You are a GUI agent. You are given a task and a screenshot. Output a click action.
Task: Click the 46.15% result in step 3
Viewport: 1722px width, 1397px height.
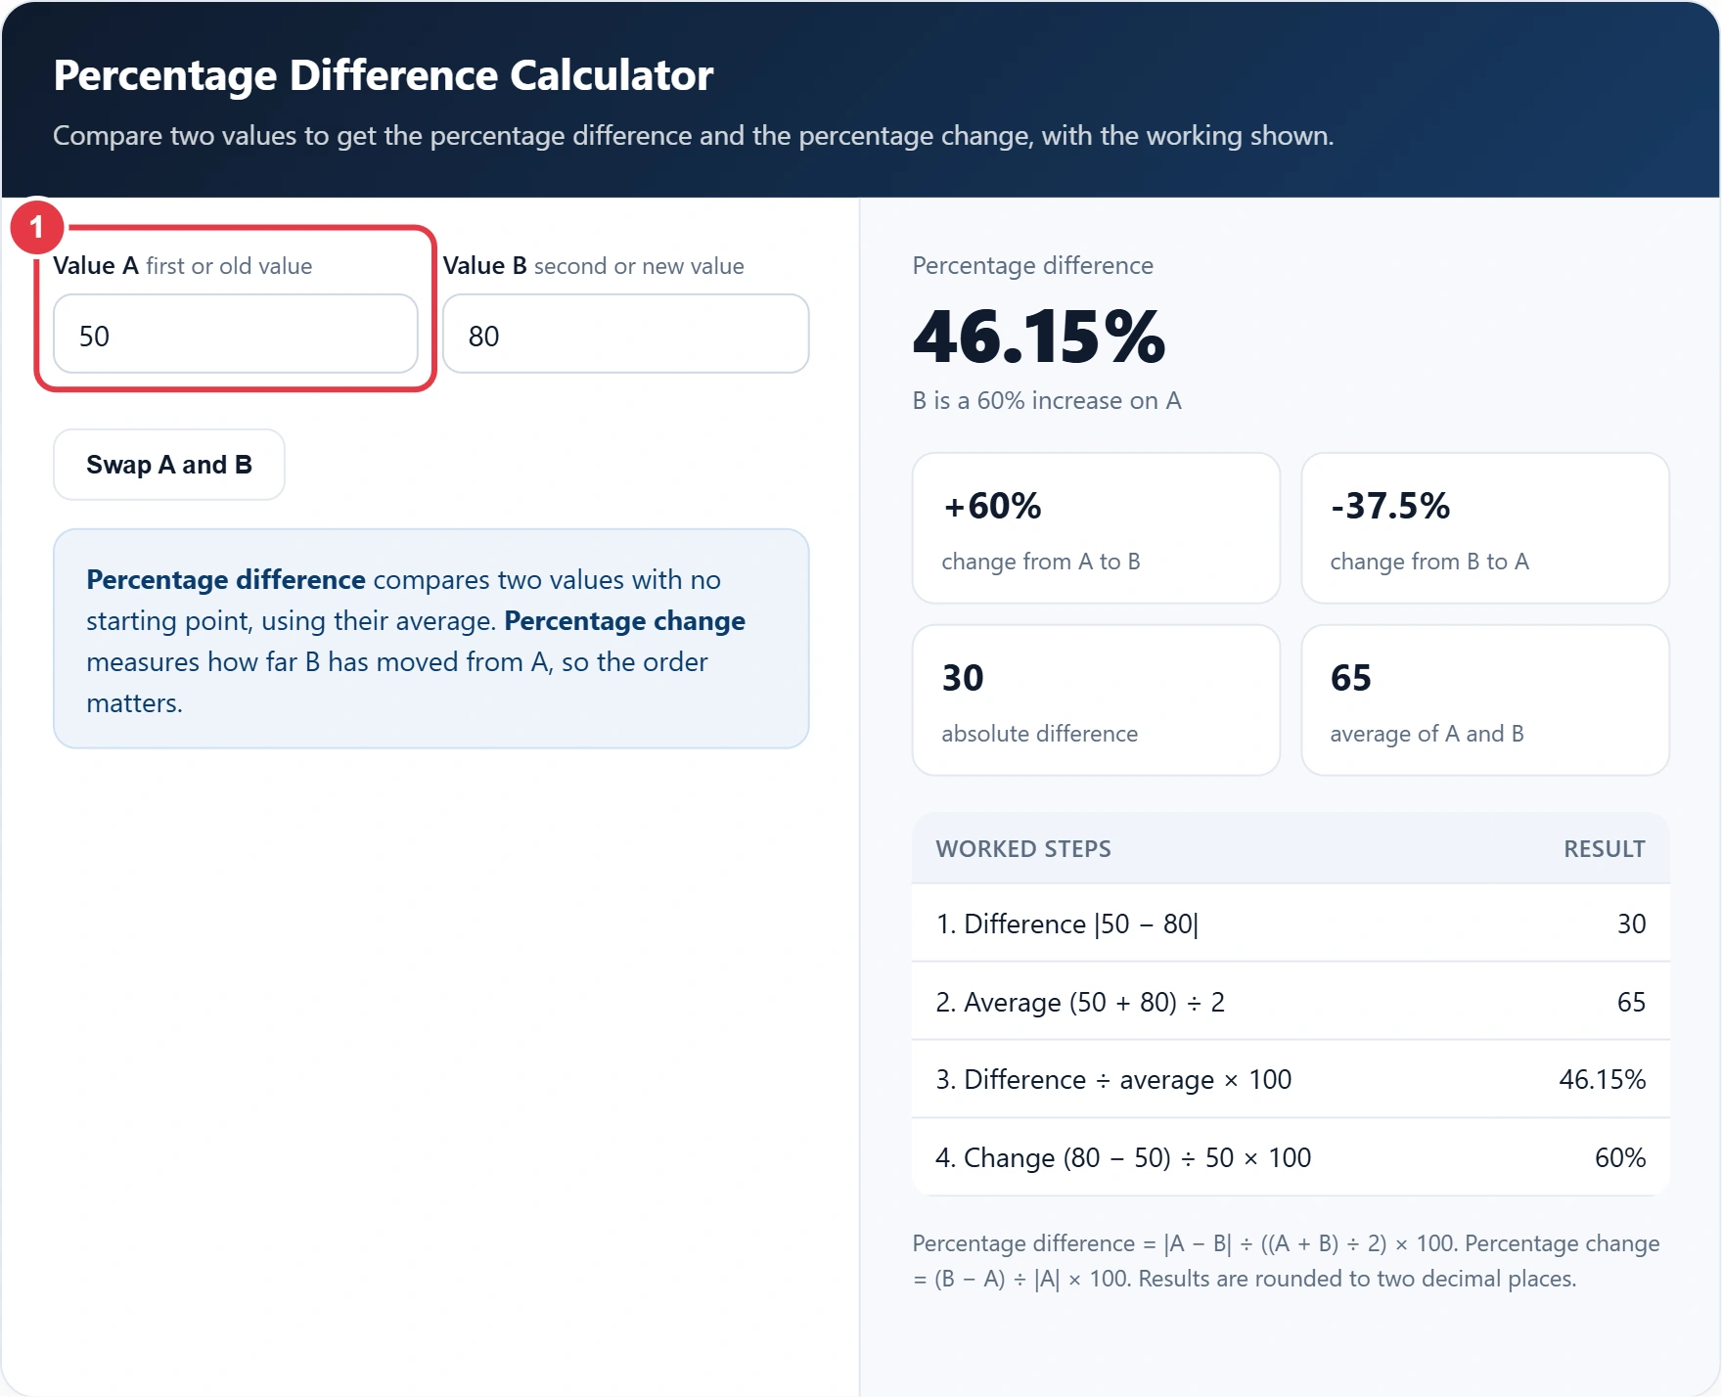pyautogui.click(x=1603, y=1079)
